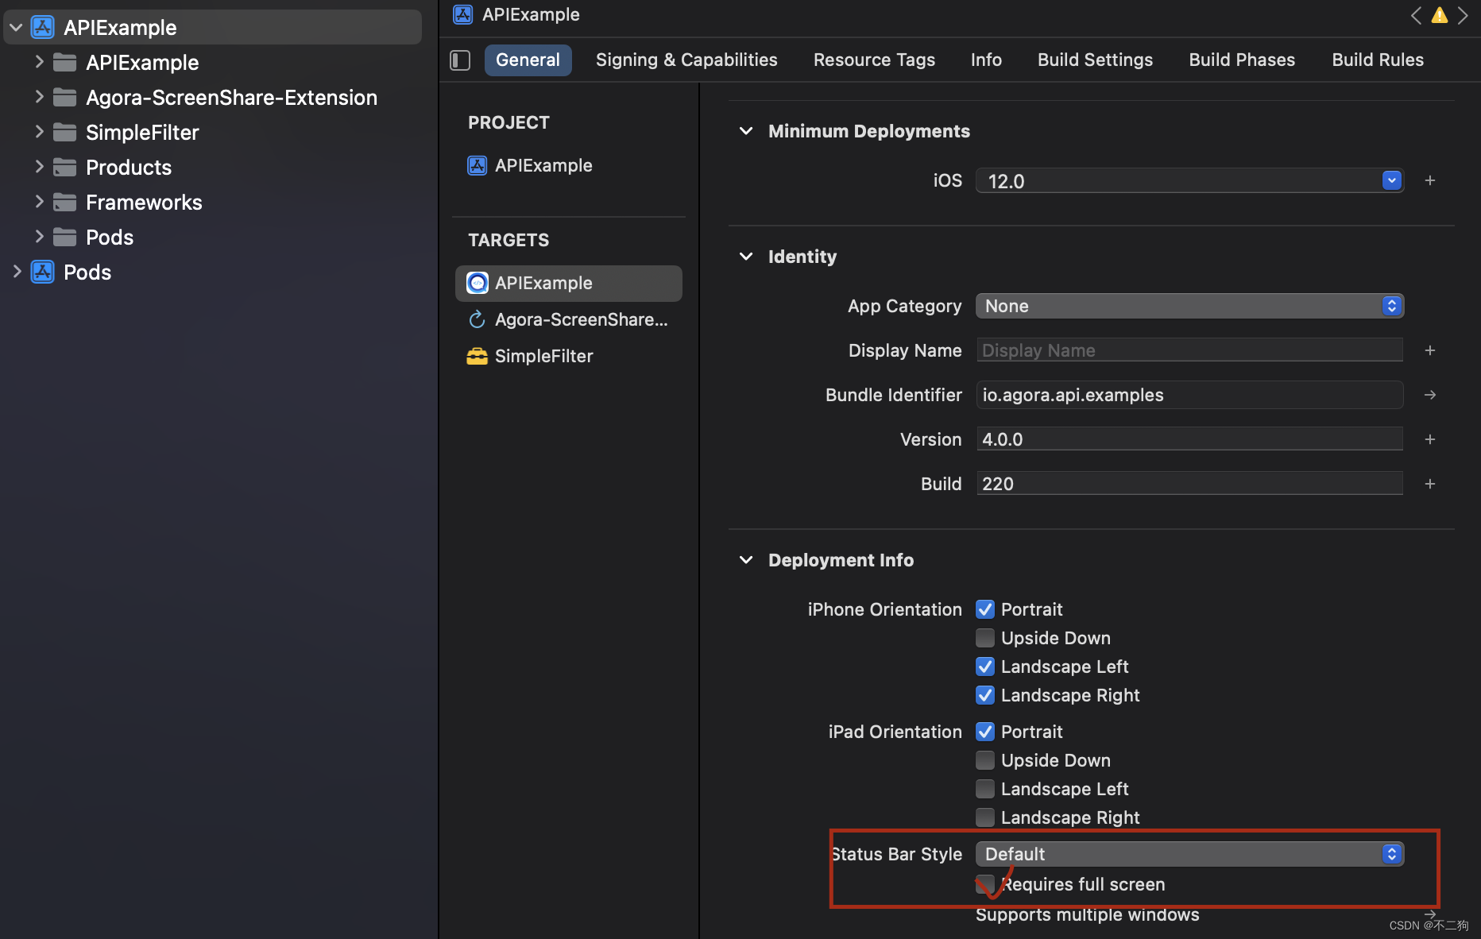Click the Agora-ScreenShare extension target icon
Image resolution: width=1481 pixels, height=939 pixels.
[477, 319]
